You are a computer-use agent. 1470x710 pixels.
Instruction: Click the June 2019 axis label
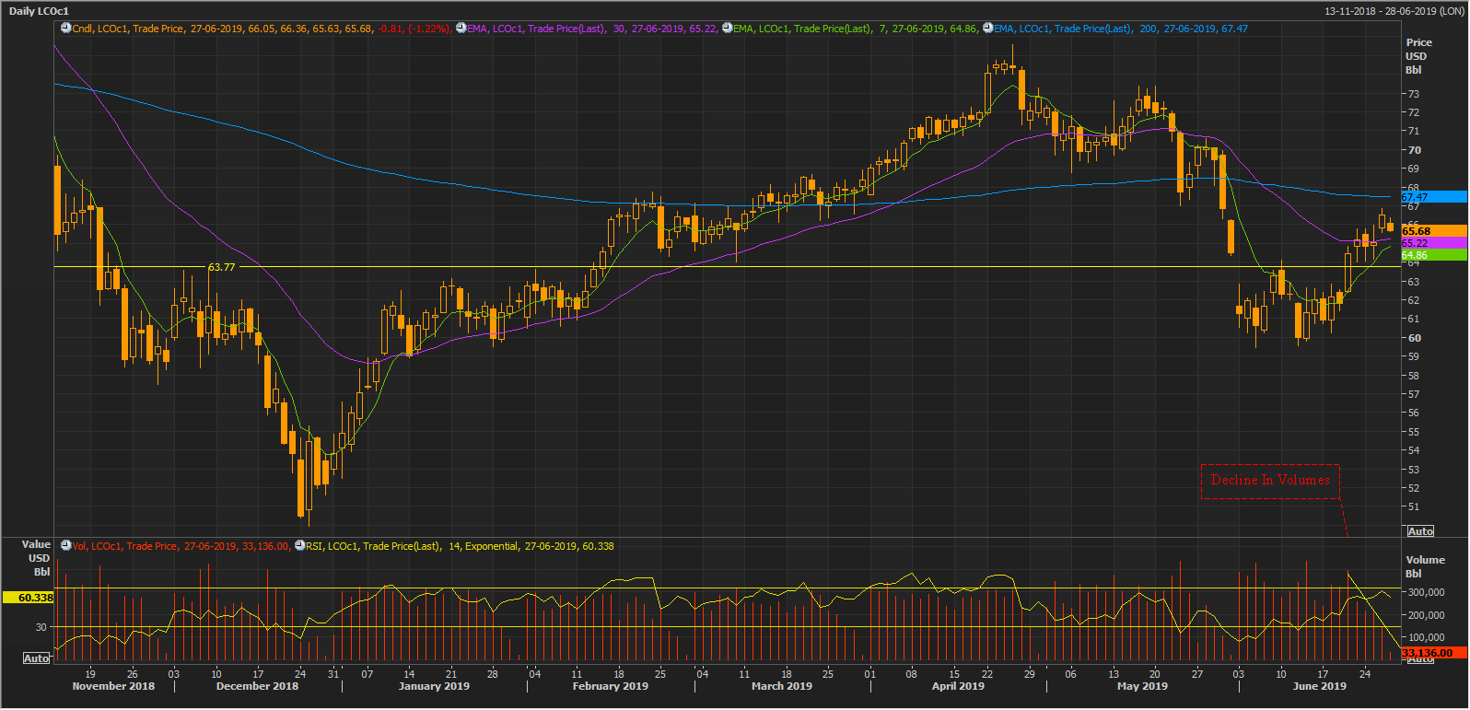click(x=1319, y=686)
